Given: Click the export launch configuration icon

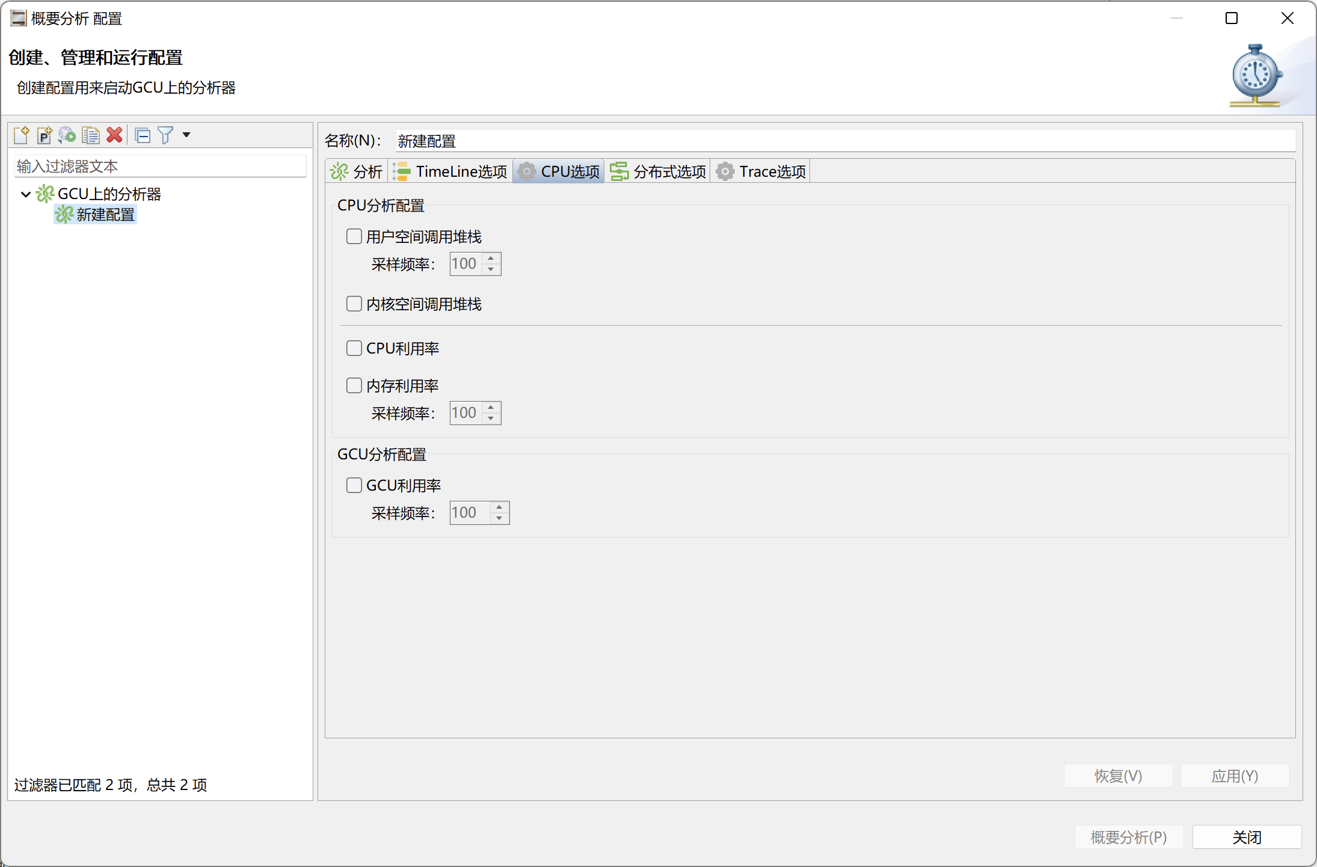Looking at the screenshot, I should click(x=67, y=135).
